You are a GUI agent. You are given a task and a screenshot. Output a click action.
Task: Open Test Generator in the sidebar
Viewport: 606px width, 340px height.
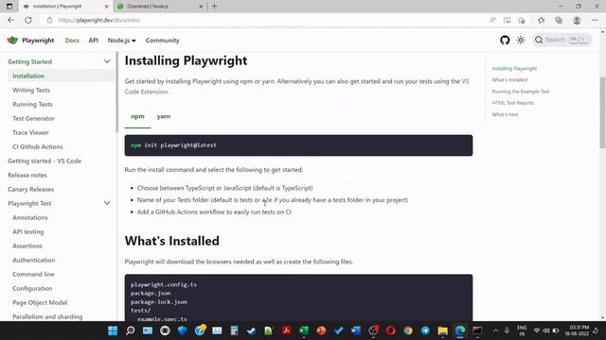click(x=33, y=118)
